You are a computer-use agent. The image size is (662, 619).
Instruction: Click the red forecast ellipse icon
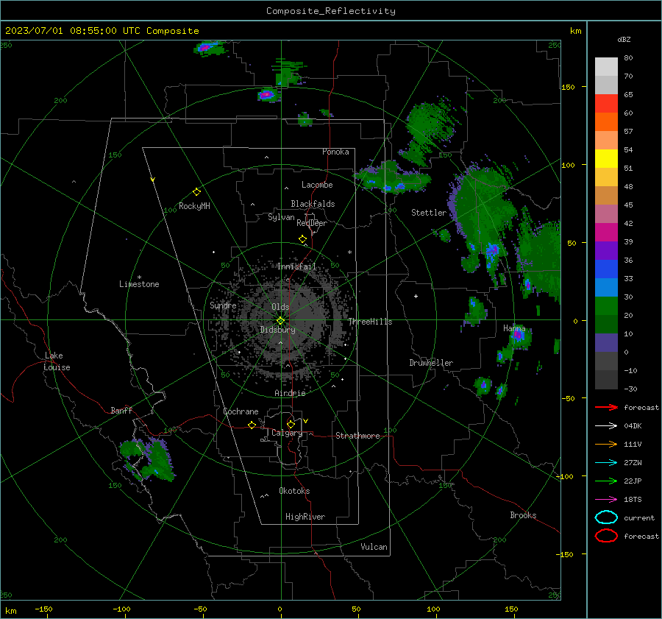click(606, 536)
